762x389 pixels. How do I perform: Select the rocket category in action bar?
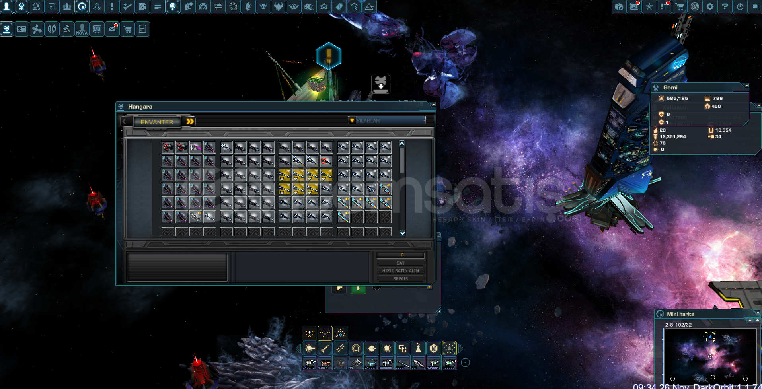click(x=325, y=349)
